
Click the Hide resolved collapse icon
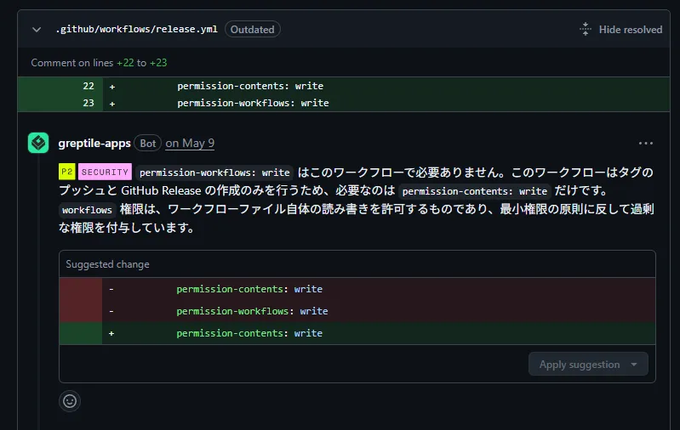point(585,30)
